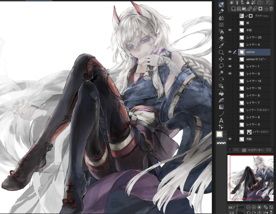Open the navigator panel hamburger menu
276x214 pixels.
[229, 150]
